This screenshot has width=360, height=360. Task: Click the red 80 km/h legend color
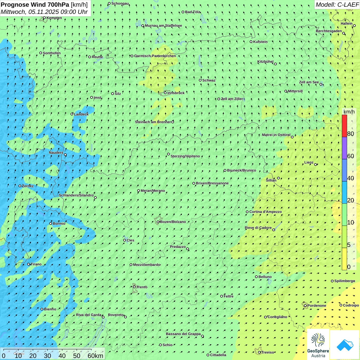tap(344, 126)
